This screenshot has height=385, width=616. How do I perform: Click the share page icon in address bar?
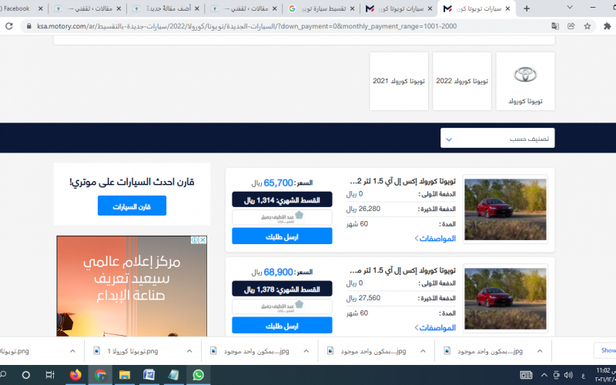point(571,26)
